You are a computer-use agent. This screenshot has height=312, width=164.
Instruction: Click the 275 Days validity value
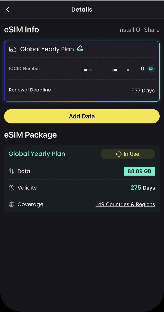pos(143,188)
